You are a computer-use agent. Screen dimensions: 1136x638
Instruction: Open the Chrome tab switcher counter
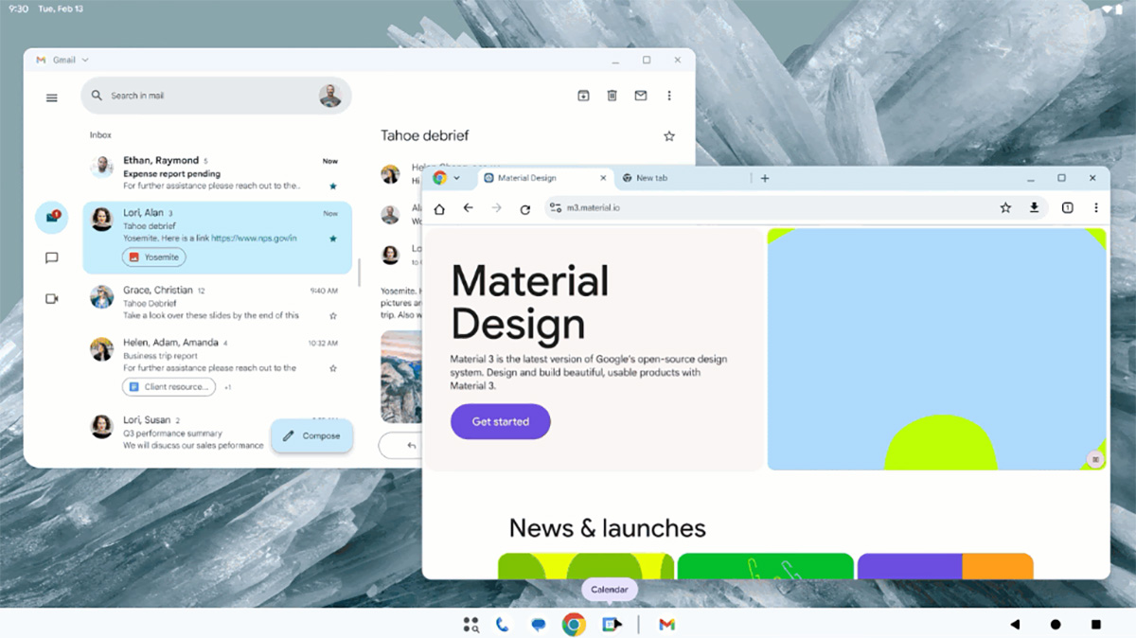[x=1067, y=208]
